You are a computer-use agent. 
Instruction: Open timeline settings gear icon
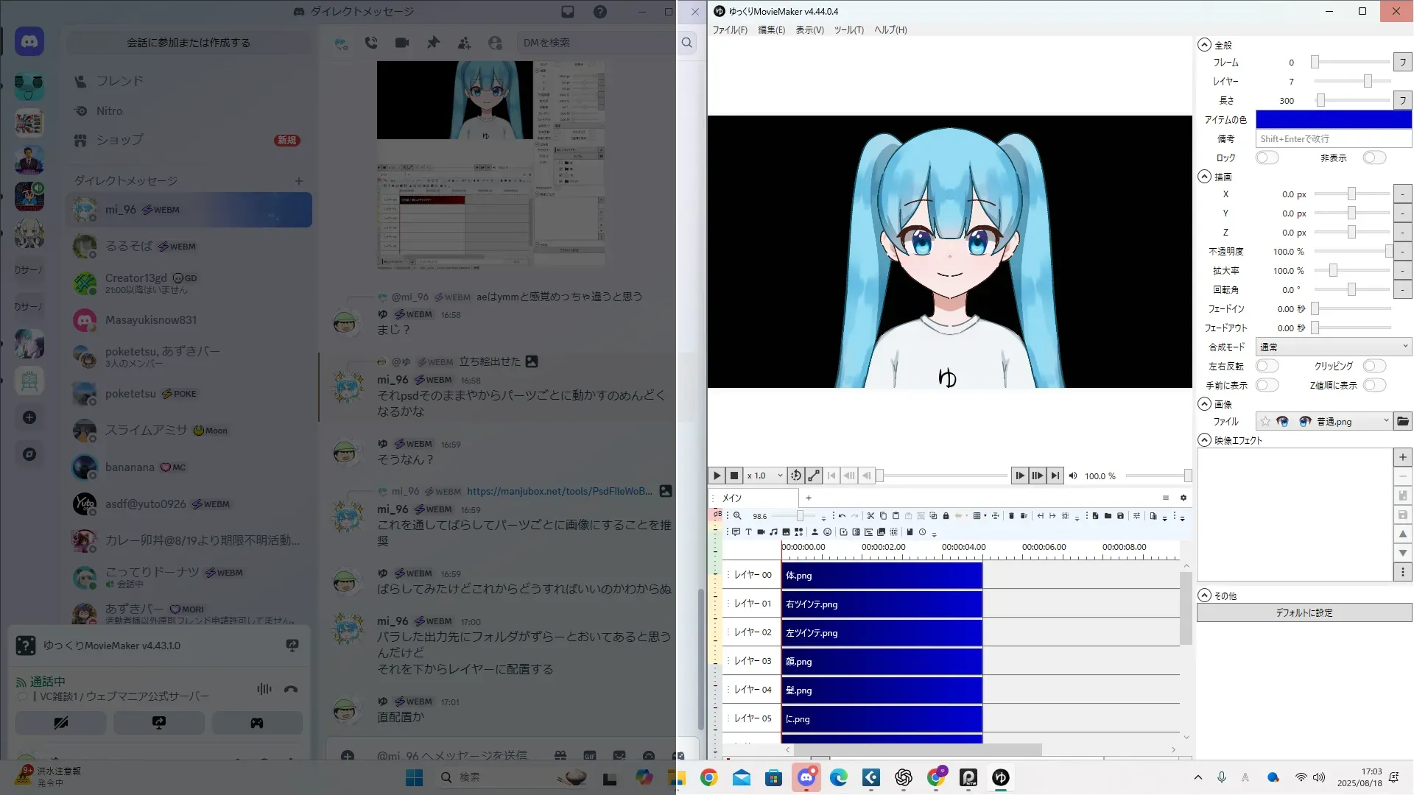point(1183,498)
